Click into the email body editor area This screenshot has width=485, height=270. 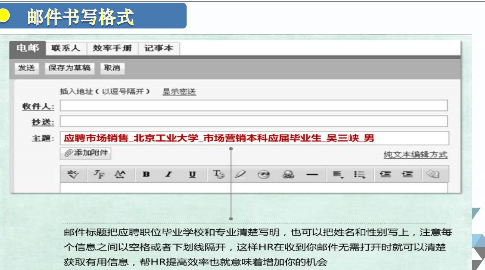coord(254,187)
